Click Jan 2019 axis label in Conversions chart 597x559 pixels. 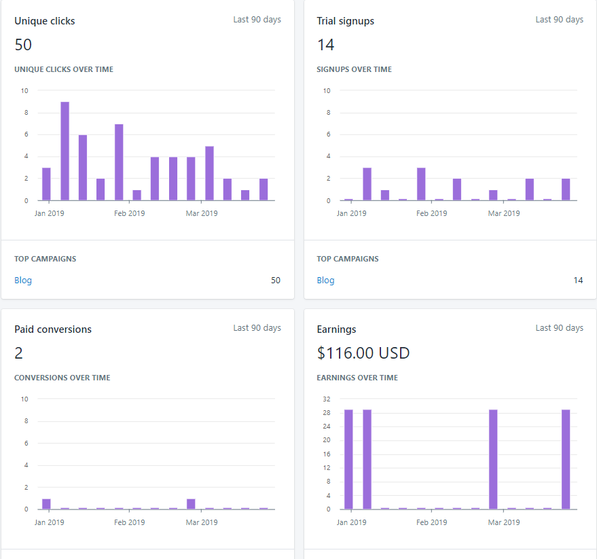49,522
